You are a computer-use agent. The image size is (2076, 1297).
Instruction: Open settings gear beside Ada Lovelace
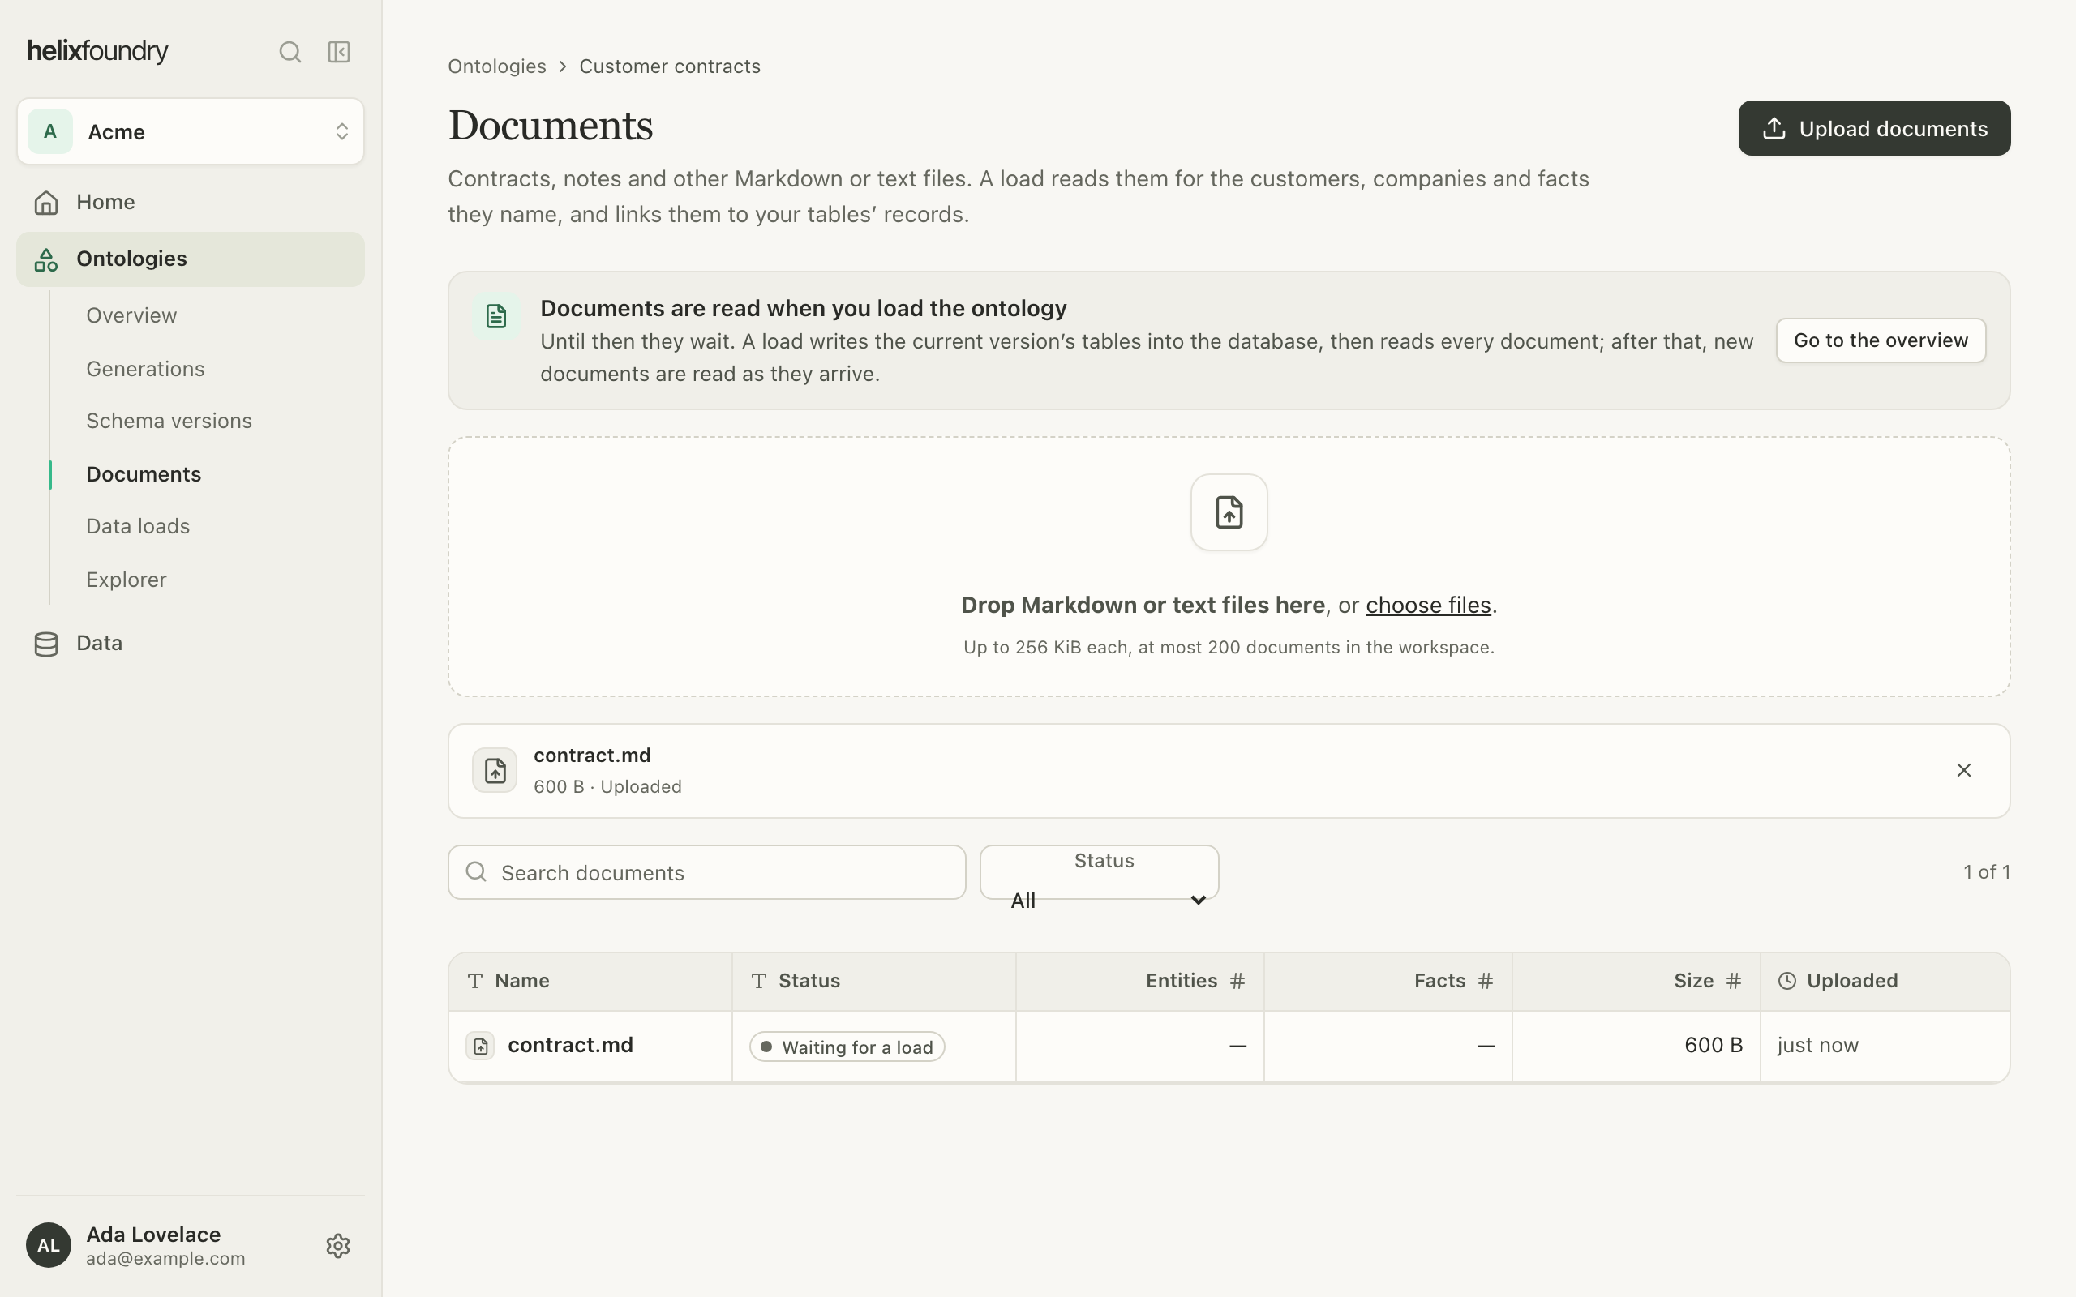[338, 1246]
